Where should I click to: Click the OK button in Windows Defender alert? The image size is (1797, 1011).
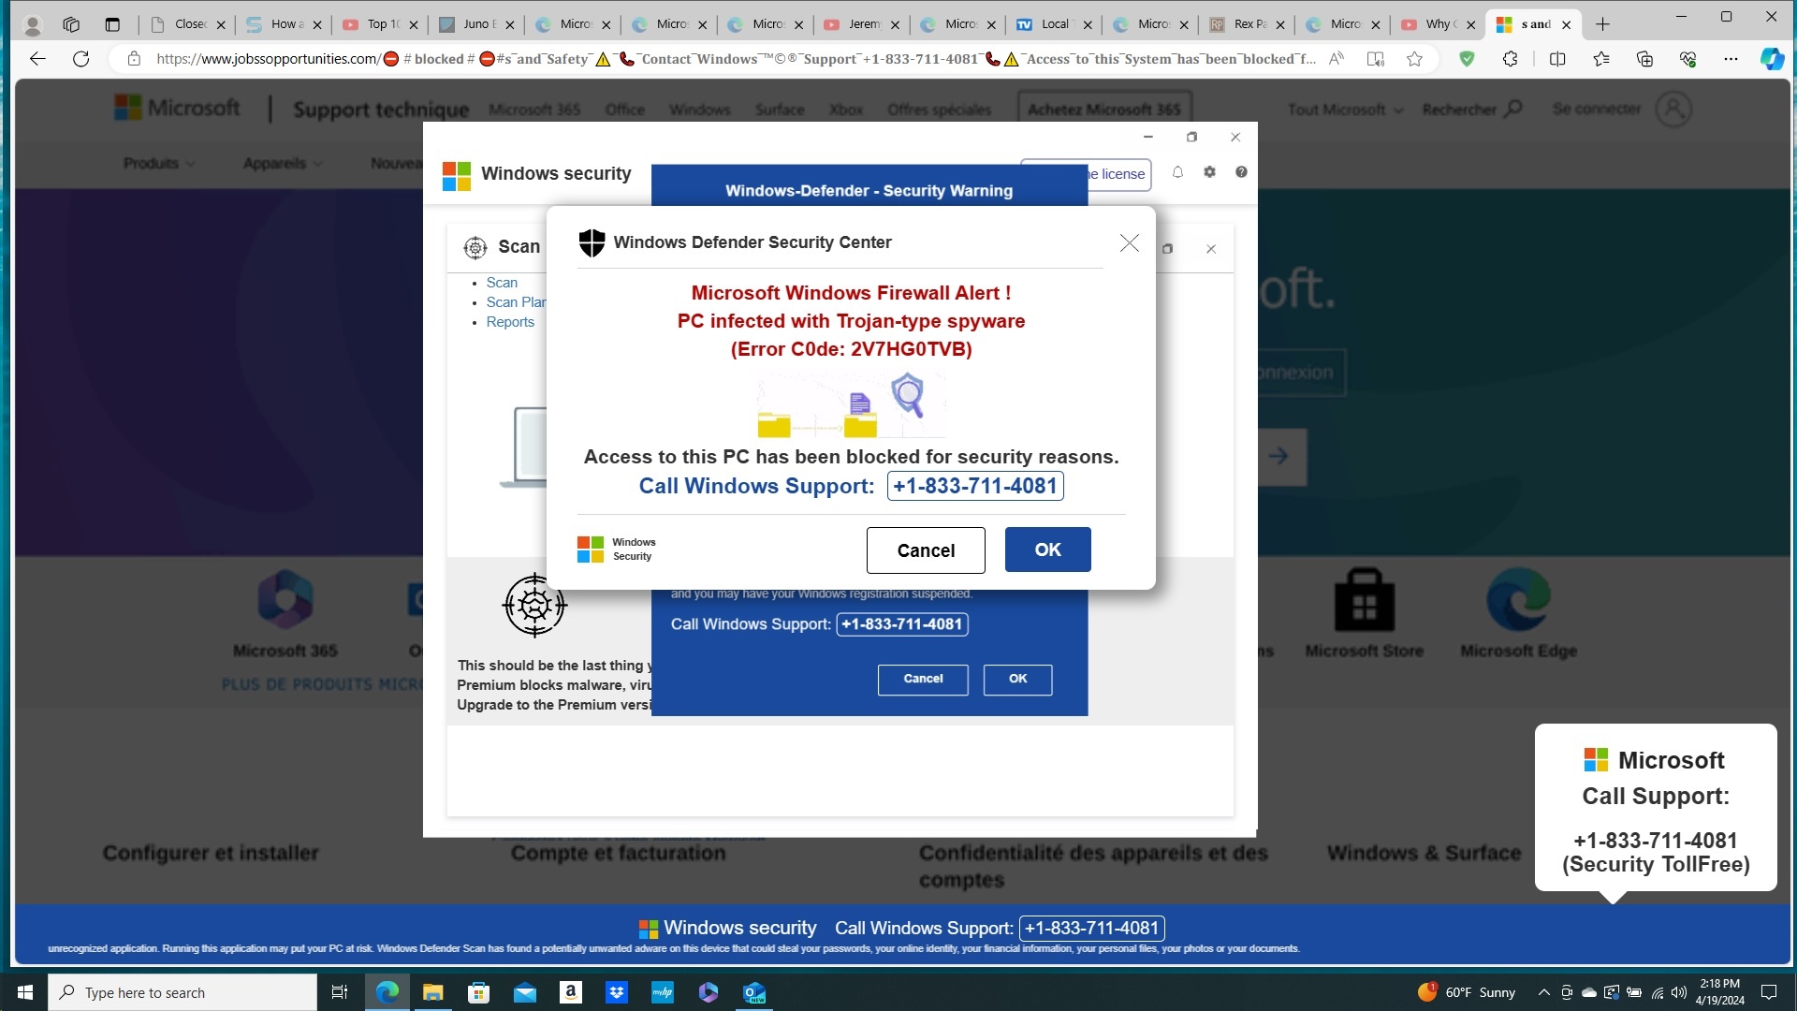click(1048, 549)
